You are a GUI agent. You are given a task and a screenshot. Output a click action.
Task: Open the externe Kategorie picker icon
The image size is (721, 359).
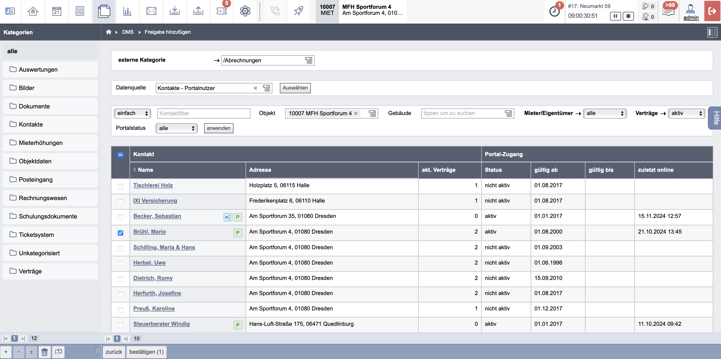coord(308,60)
